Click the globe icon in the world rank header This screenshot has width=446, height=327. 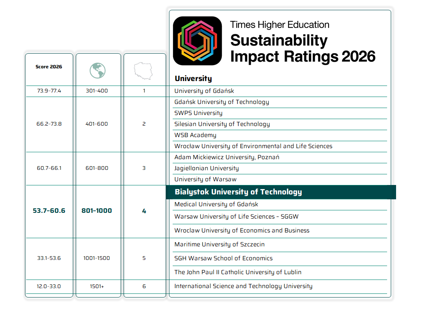pos(97,70)
